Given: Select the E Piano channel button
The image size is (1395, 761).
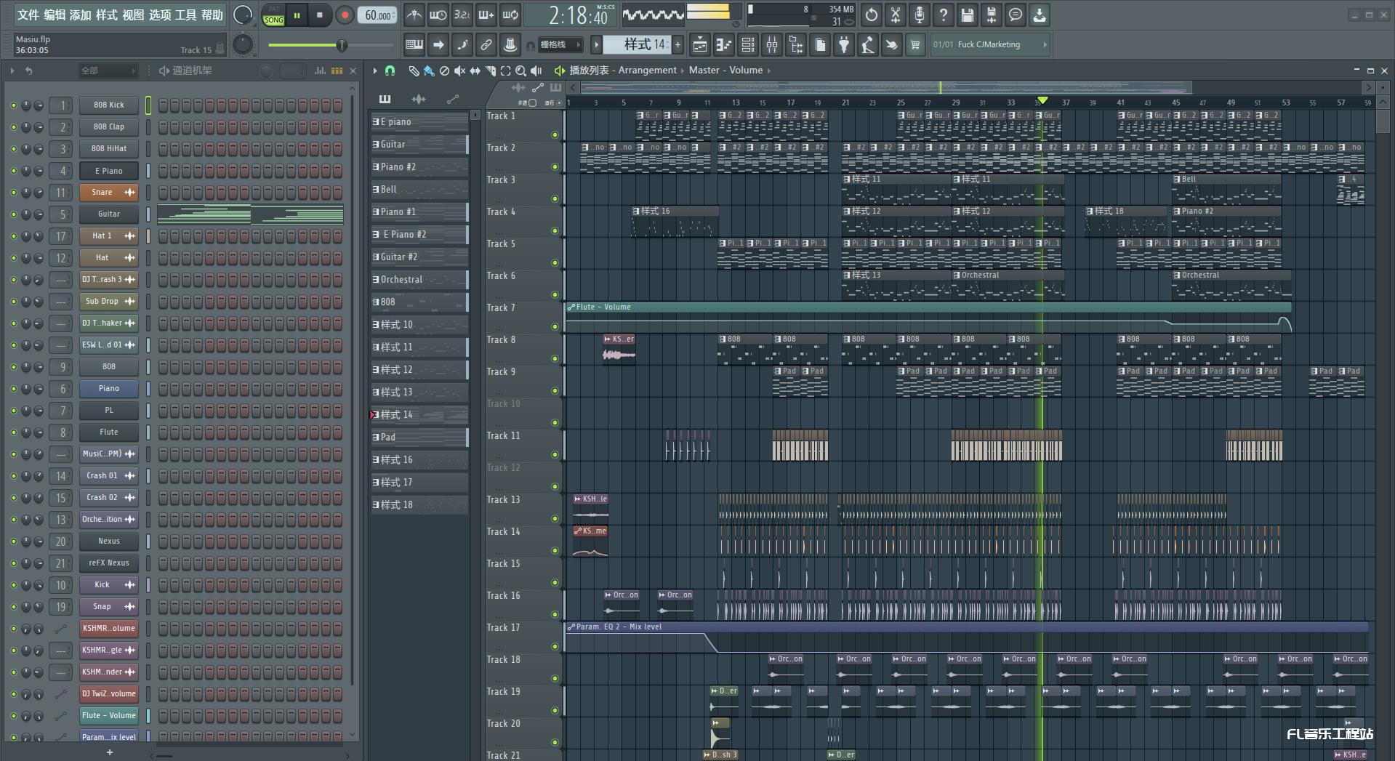Looking at the screenshot, I should point(109,171).
